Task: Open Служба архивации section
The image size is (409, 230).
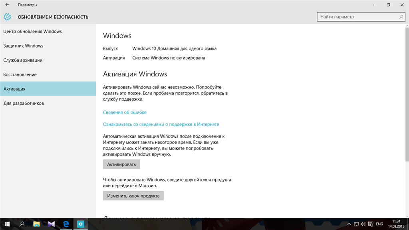Action: (48, 60)
